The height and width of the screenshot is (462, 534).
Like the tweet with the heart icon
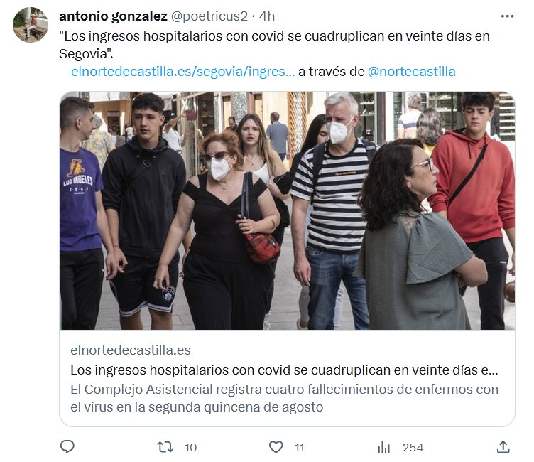point(276,446)
